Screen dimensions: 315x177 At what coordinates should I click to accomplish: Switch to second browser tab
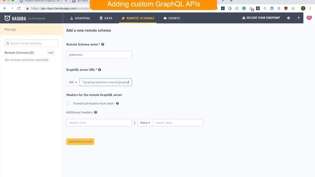pyautogui.click(x=80, y=1)
